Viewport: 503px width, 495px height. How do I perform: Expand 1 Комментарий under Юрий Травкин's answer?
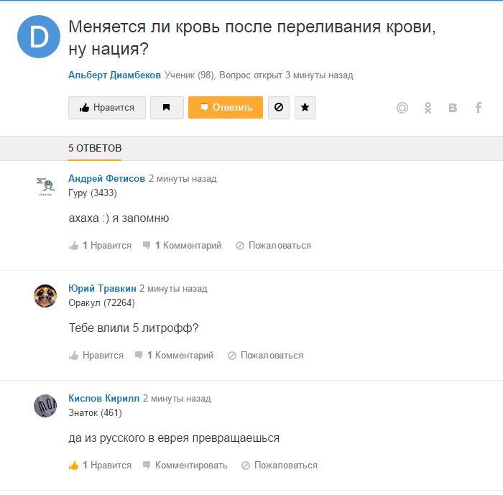point(174,355)
